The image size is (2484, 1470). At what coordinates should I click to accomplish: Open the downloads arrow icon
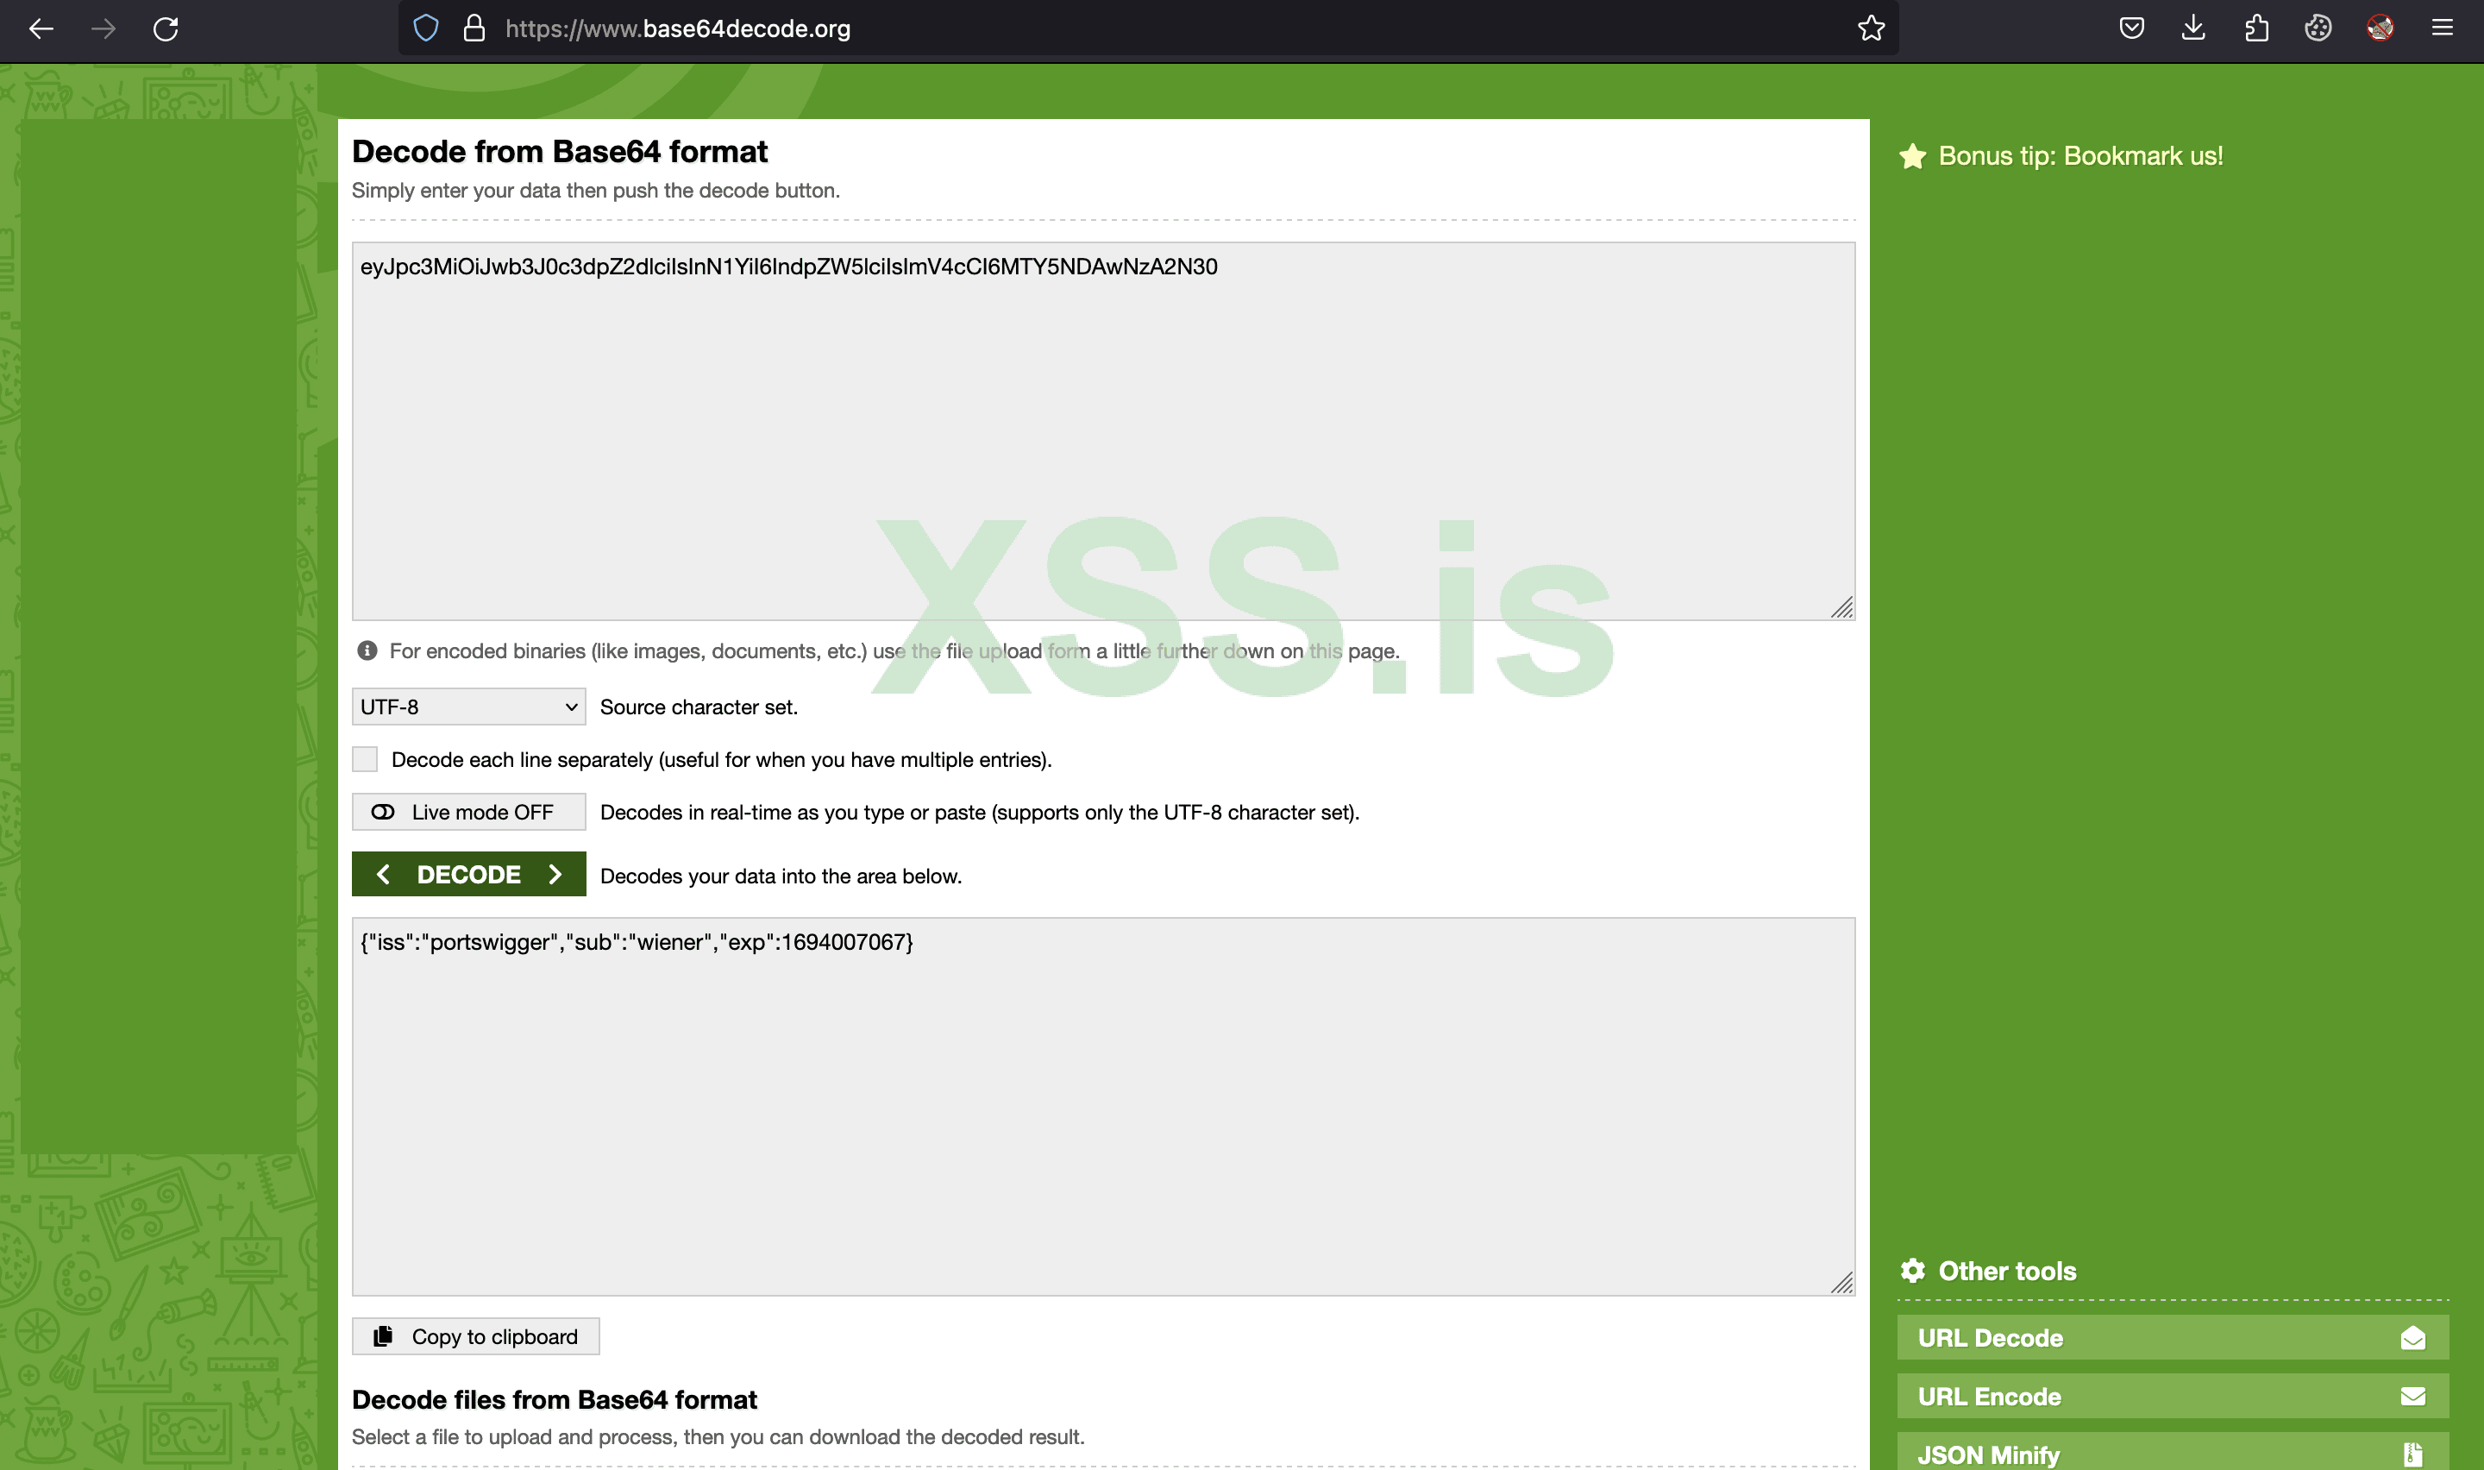coord(2193,28)
